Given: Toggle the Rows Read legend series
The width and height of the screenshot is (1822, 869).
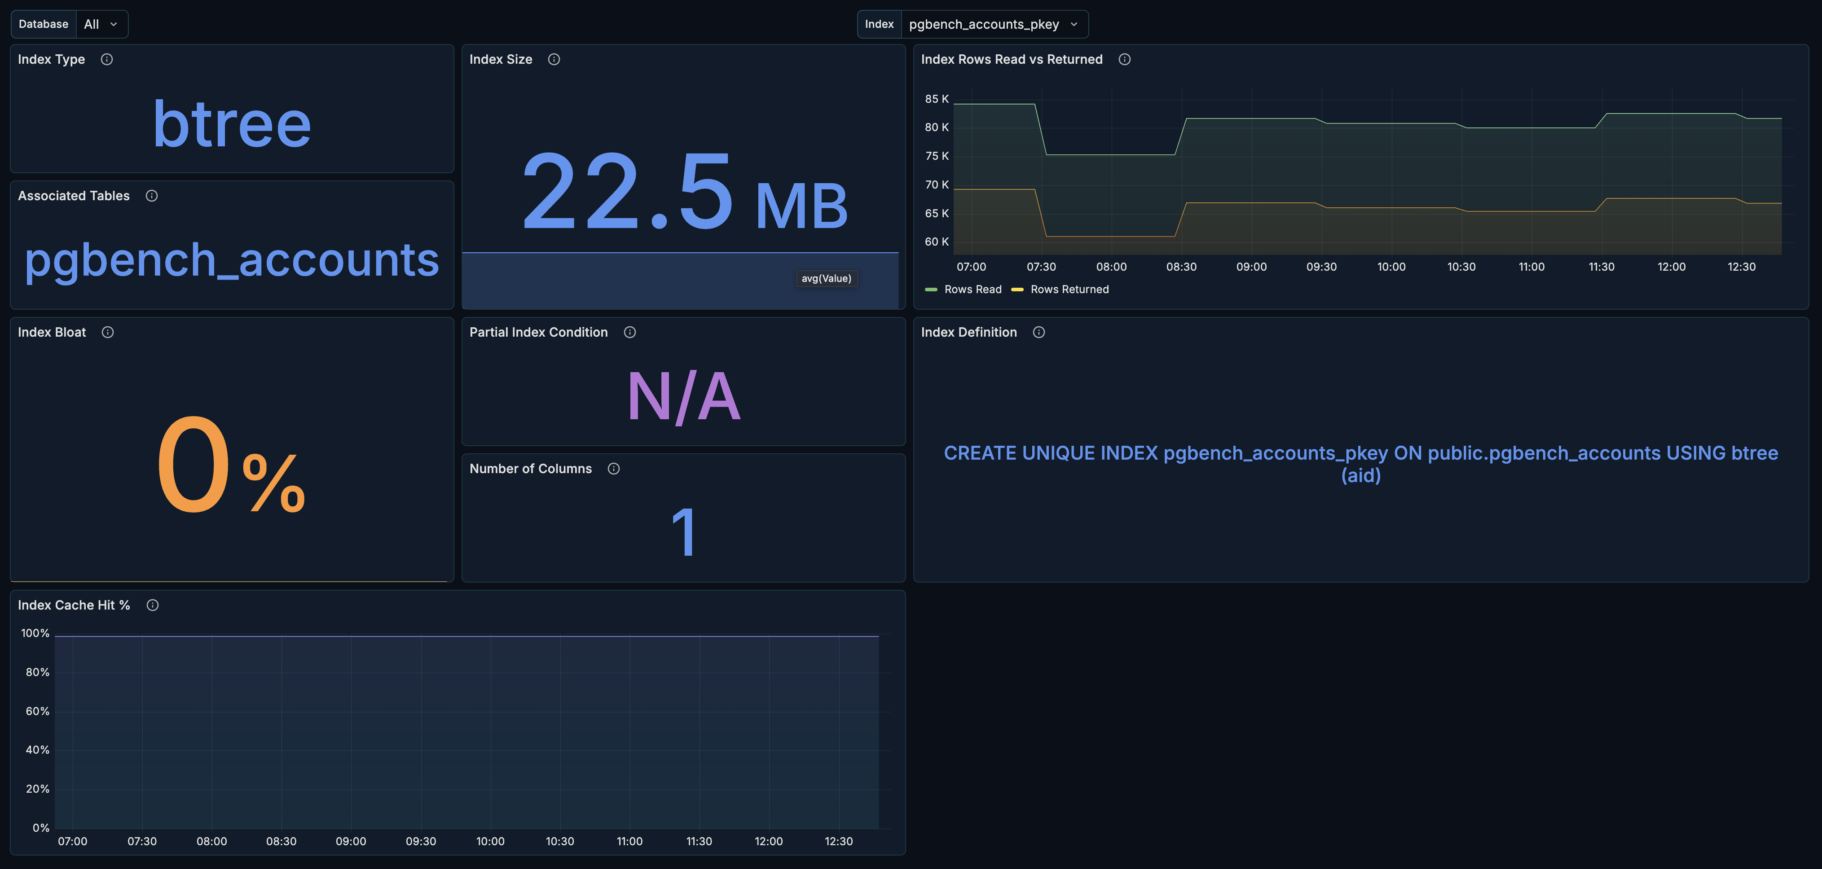Looking at the screenshot, I should pos(973,289).
